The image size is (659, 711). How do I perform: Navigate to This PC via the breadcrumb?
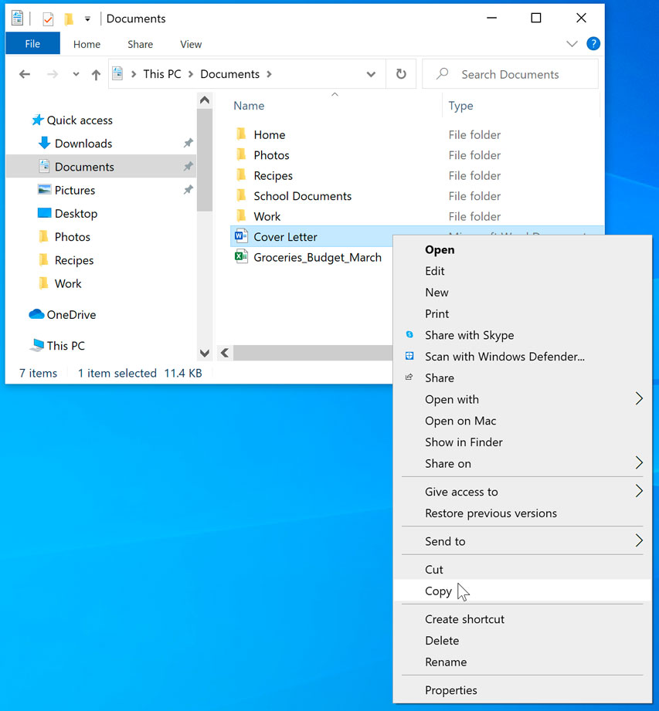161,73
